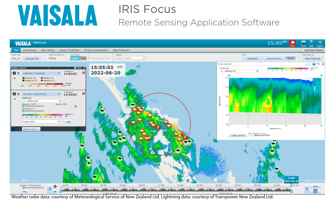This screenshot has height=202, width=333.
Task: Enable the Autohide Header checkbox
Action: point(303,50)
